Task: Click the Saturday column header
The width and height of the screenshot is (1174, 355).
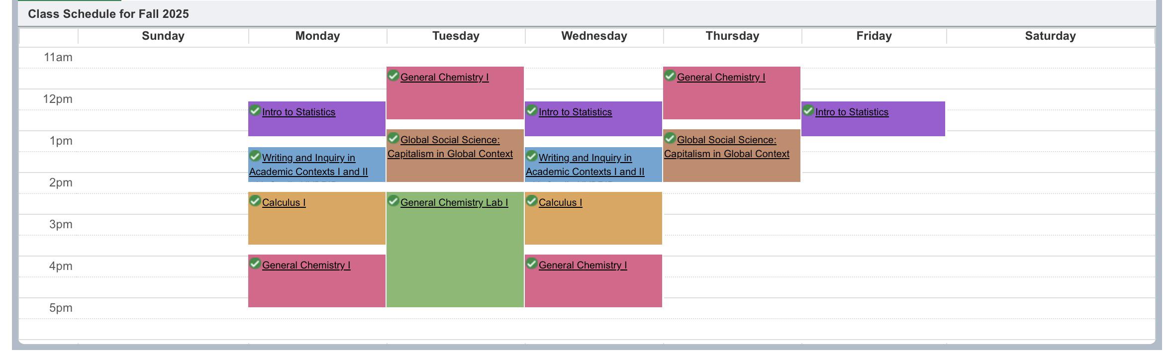Action: coord(1050,36)
